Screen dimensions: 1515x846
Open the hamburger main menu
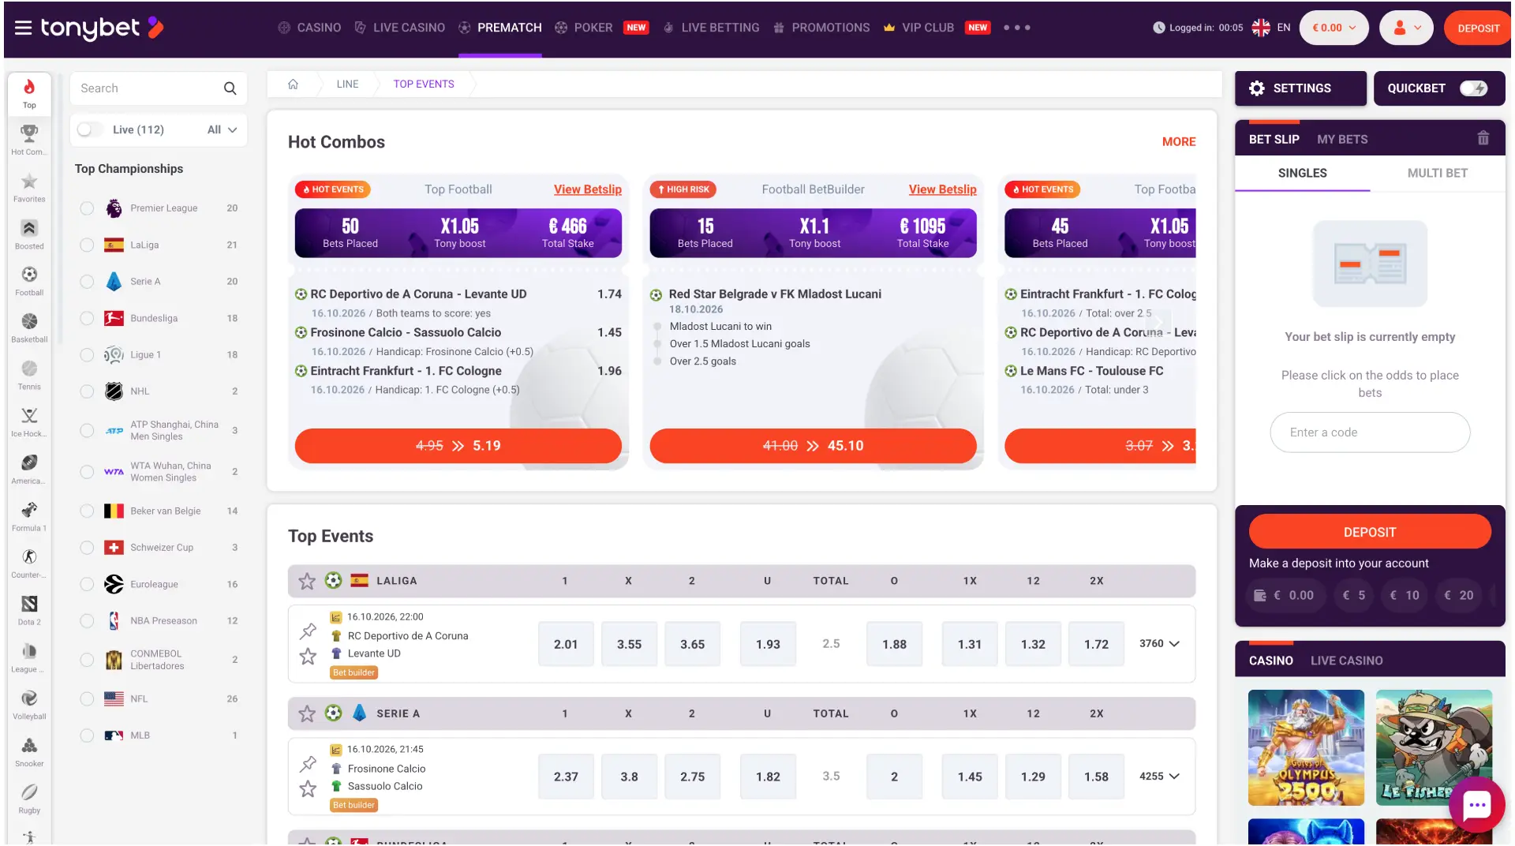click(x=23, y=28)
